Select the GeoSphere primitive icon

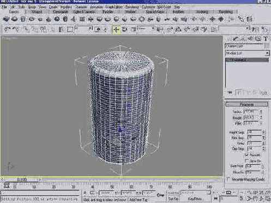(57, 19)
